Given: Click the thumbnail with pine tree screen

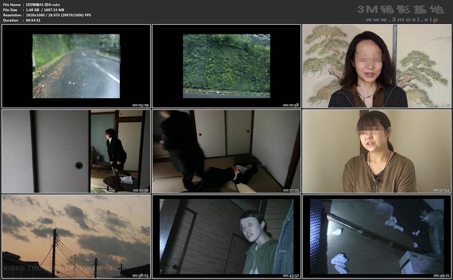Looking at the screenshot, I should [376, 66].
